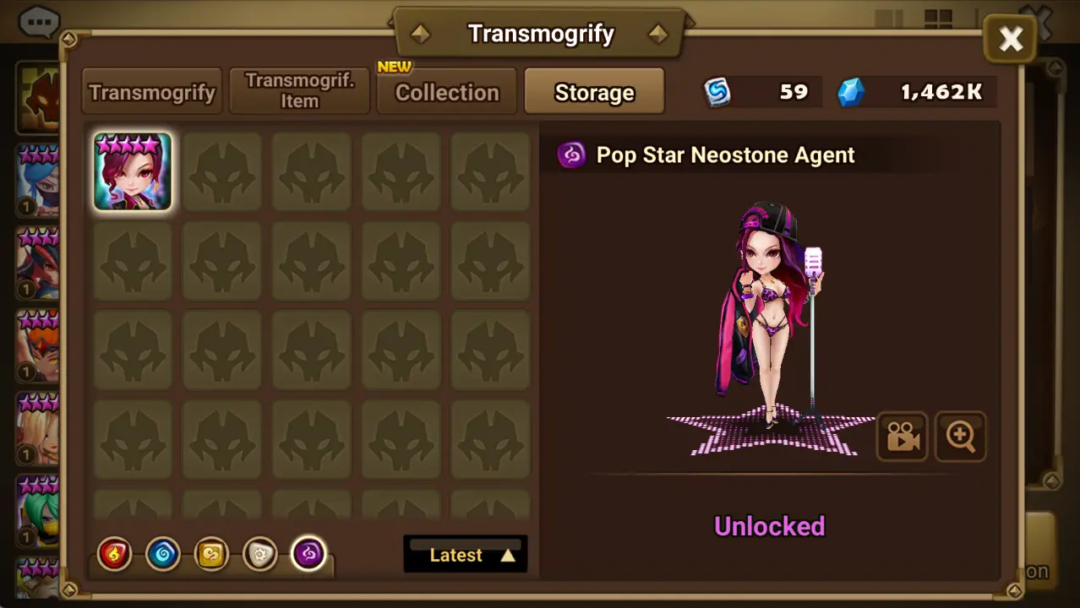Click the blue mana crystal icon
Image resolution: width=1080 pixels, height=608 pixels.
[x=851, y=92]
